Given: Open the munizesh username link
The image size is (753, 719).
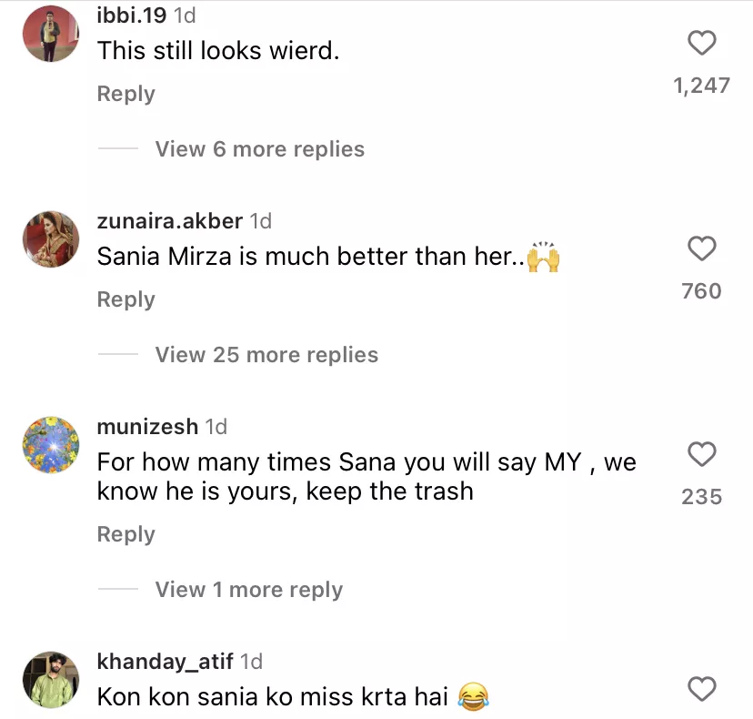Looking at the screenshot, I should (x=147, y=427).
